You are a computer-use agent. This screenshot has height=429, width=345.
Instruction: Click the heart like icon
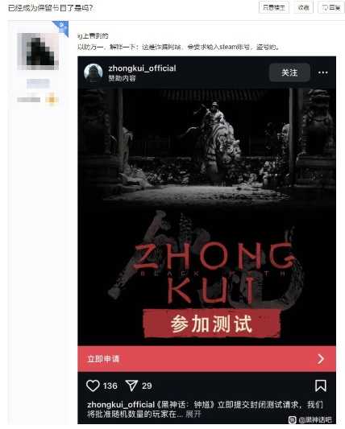(93, 386)
